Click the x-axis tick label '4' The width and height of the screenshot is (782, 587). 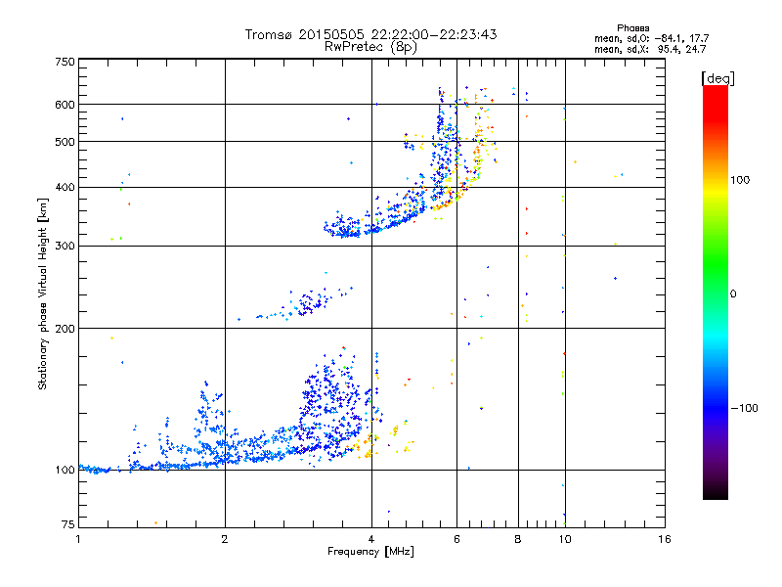click(x=371, y=539)
